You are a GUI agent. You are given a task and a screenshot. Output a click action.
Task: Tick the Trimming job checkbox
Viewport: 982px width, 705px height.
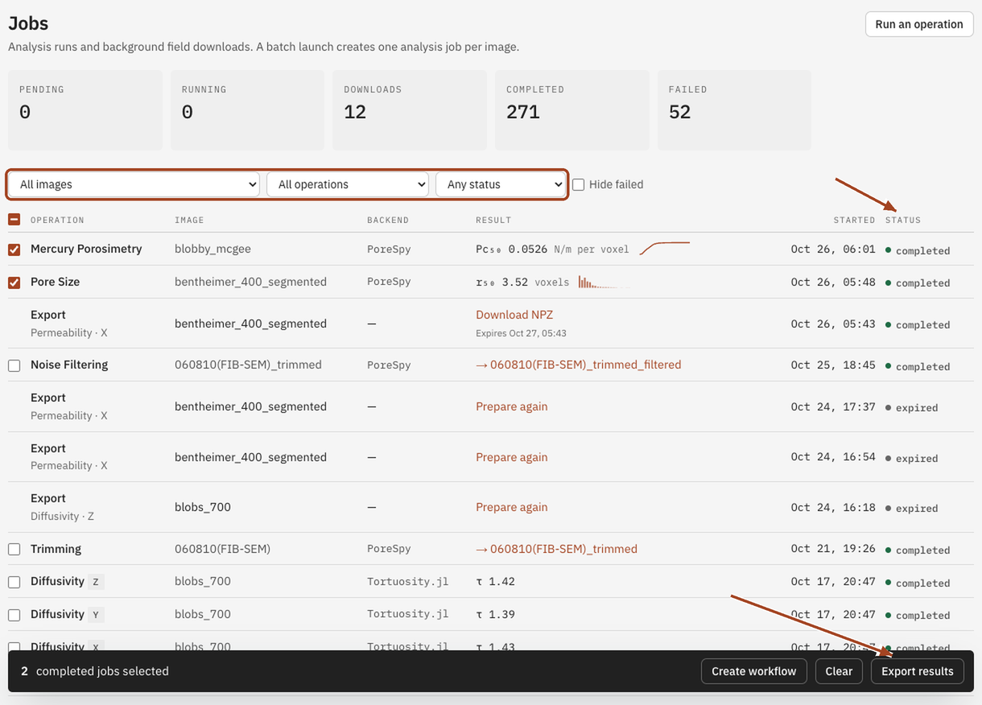point(14,550)
